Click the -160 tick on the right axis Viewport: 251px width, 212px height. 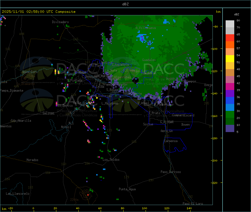214,116
